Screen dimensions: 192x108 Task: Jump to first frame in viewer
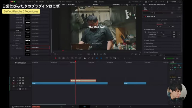[x=88, y=54]
